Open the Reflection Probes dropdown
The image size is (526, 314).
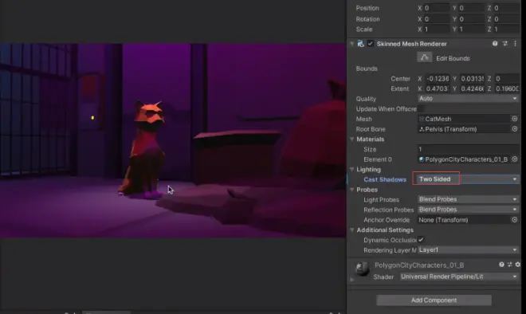coord(469,210)
